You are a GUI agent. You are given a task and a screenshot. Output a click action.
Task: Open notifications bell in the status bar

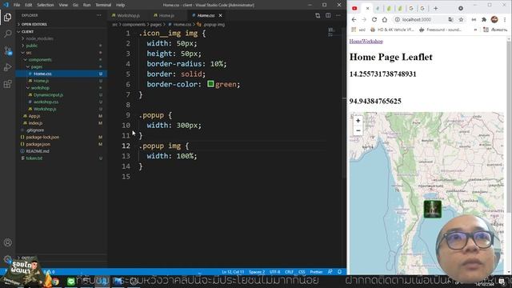pyautogui.click(x=339, y=272)
